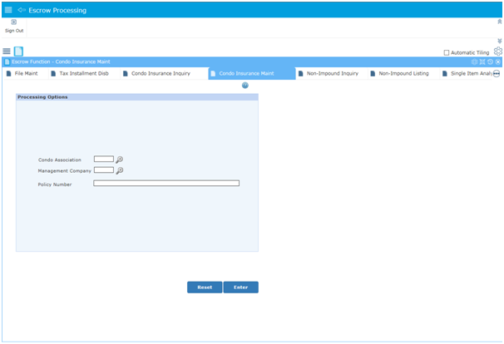
Task: Click the Escrow Processing title text
Action: tap(57, 10)
